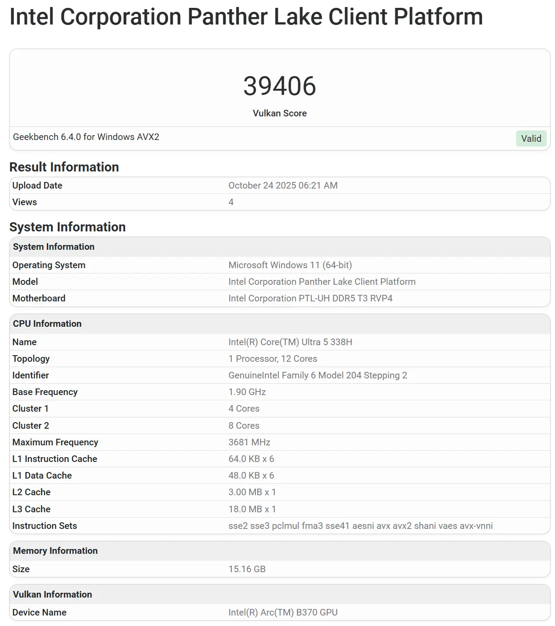This screenshot has width=555, height=626.
Task: Select the Upload Date value
Action: pos(283,185)
